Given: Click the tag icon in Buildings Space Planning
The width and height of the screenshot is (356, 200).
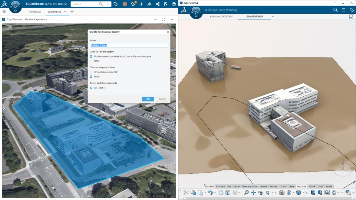Looking at the screenshot, I should pos(352,10).
